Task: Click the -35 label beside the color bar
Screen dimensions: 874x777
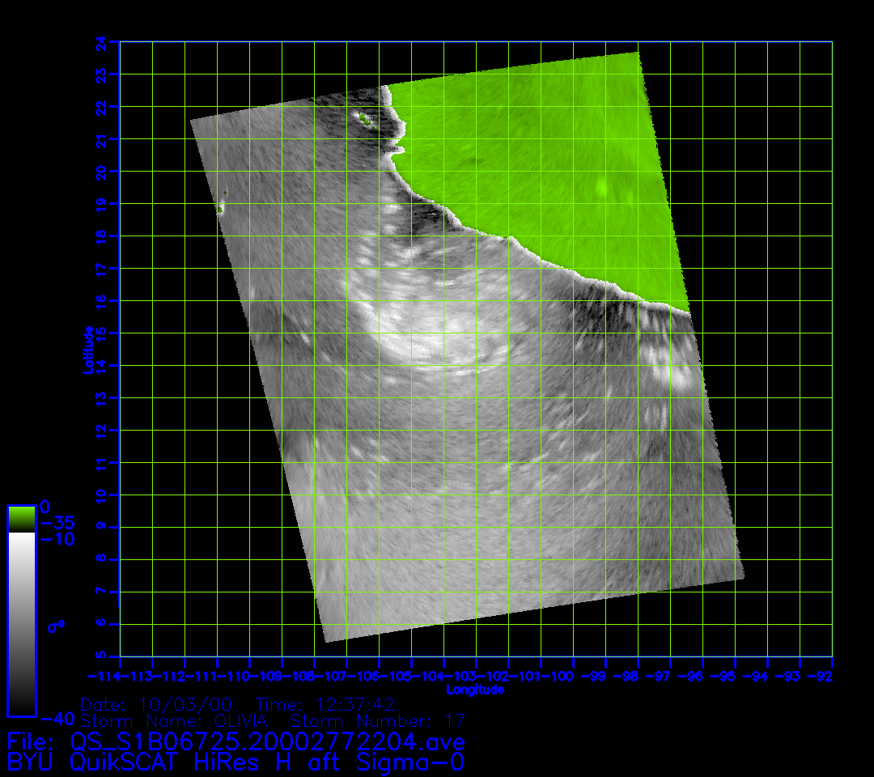Action: [x=57, y=522]
